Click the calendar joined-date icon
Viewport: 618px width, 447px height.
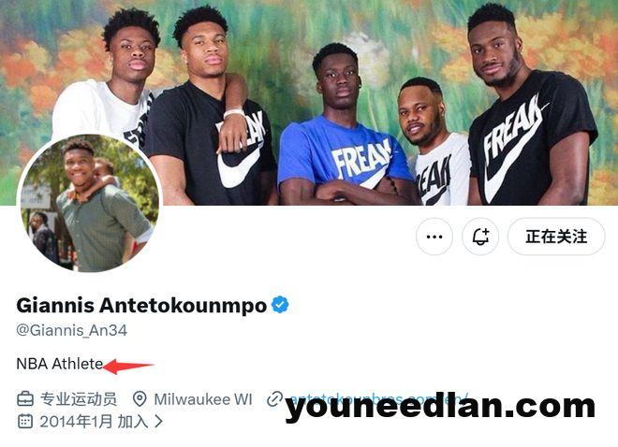(x=25, y=422)
